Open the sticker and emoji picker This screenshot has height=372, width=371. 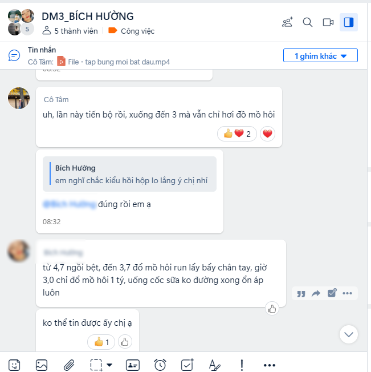point(14,365)
